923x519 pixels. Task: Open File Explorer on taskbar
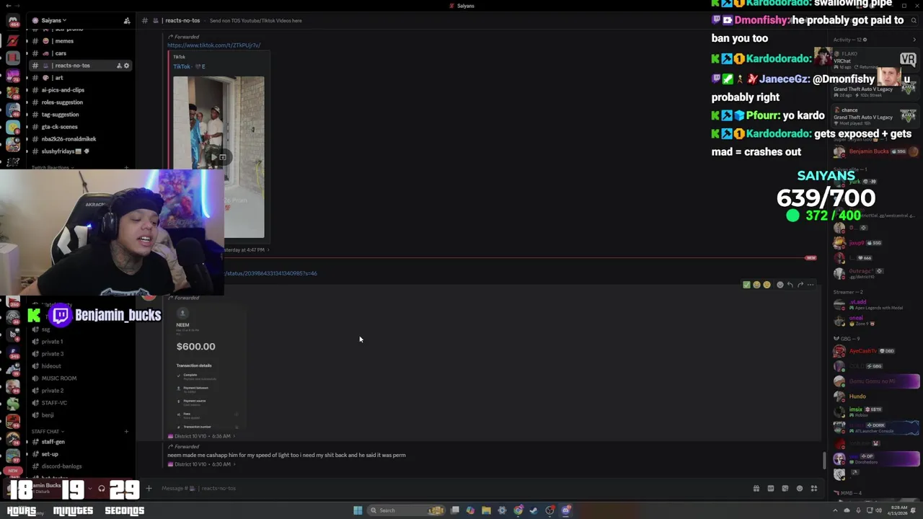click(x=486, y=510)
